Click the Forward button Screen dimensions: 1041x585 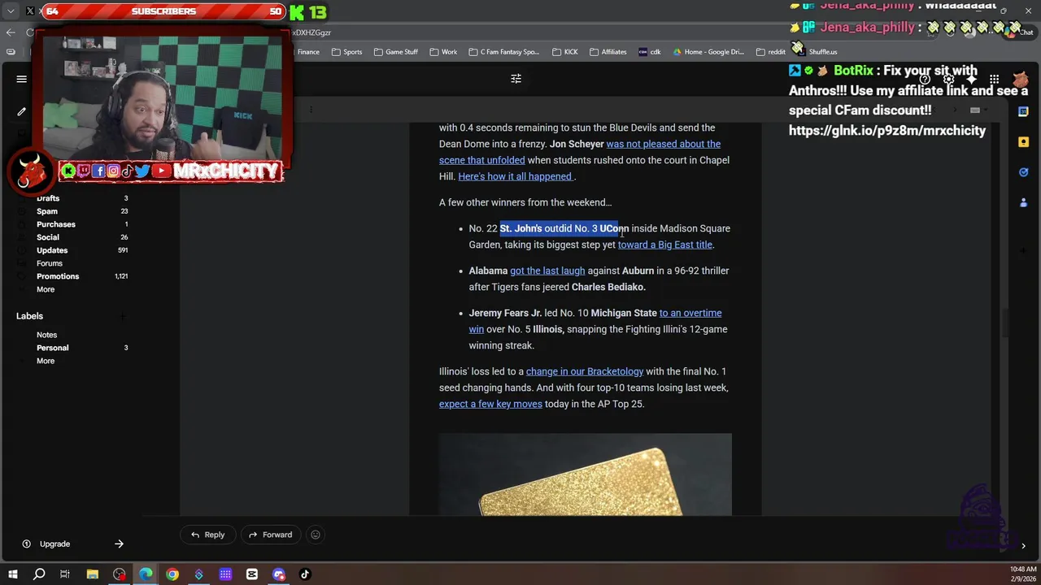270,535
